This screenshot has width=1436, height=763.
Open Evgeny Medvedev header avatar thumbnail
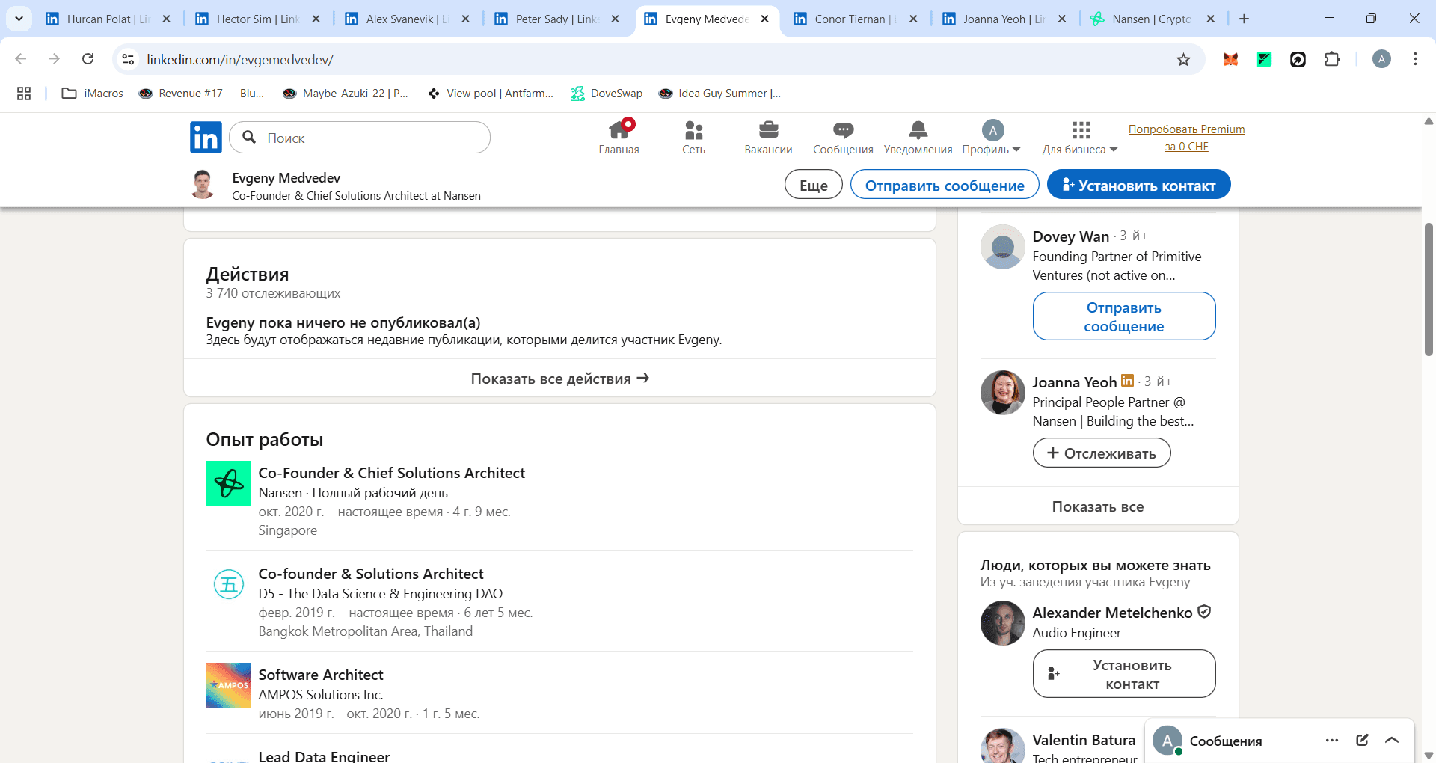click(x=203, y=185)
